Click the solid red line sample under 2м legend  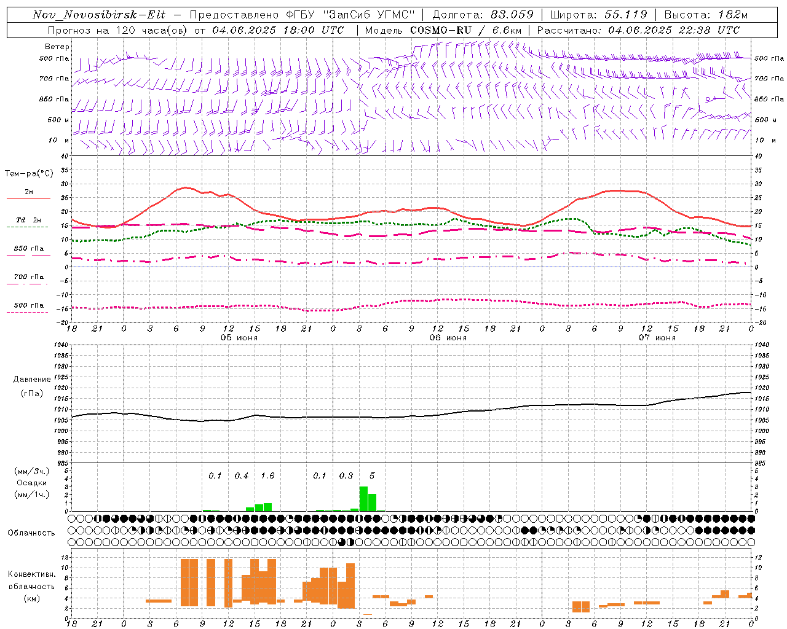28,199
